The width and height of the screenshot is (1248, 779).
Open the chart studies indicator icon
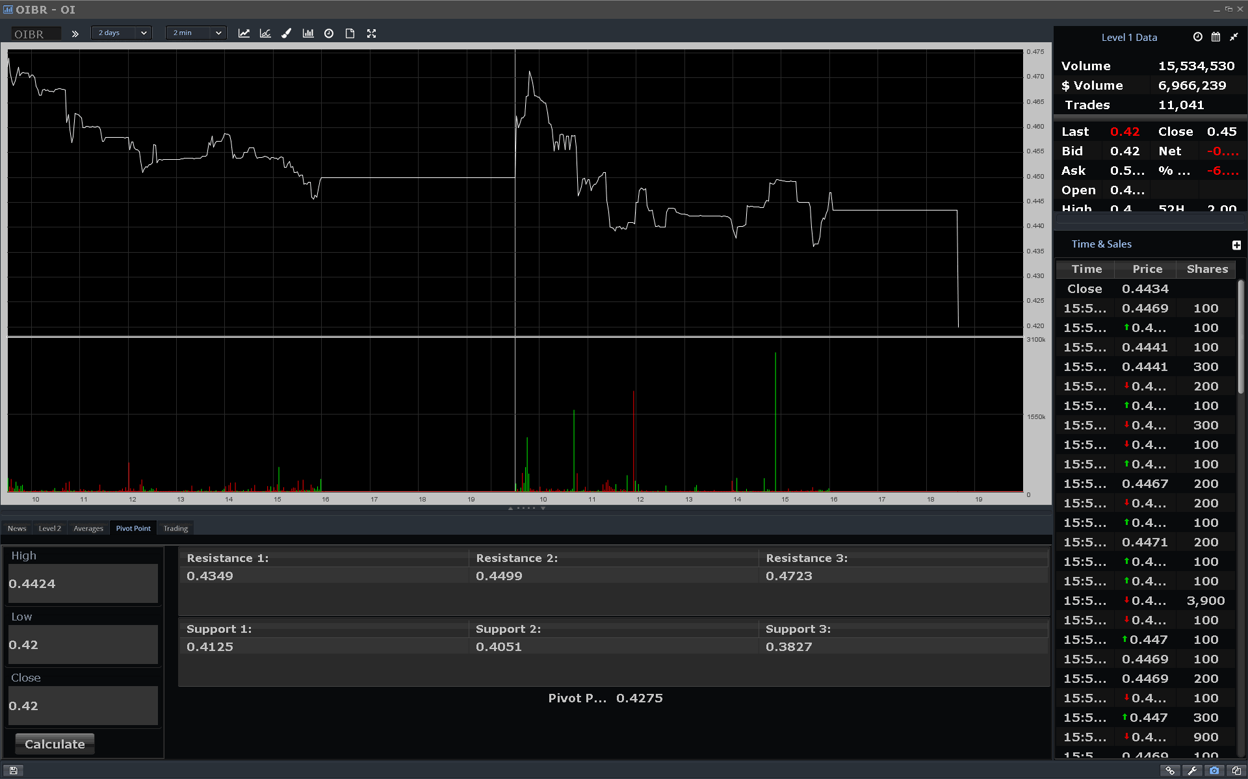[x=265, y=33]
